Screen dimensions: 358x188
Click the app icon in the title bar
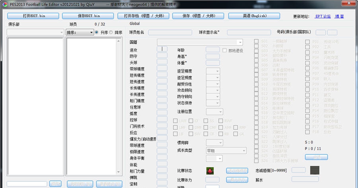[x=5, y=4]
